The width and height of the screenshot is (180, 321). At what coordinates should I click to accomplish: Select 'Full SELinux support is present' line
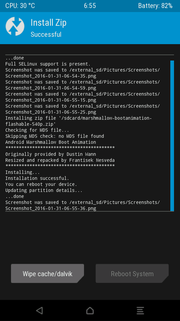48,64
